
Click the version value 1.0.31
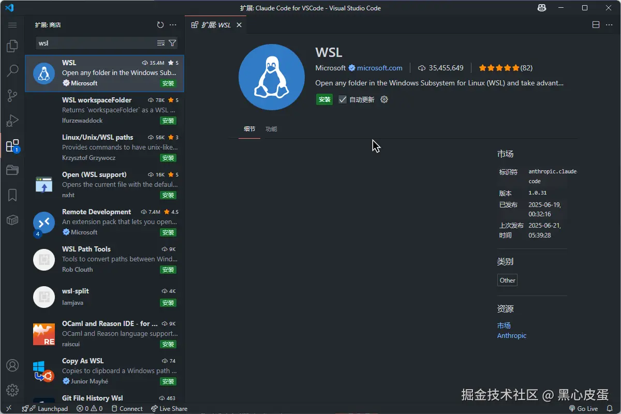pos(537,193)
